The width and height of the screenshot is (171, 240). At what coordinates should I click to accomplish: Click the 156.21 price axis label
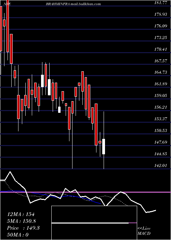[x=160, y=107]
